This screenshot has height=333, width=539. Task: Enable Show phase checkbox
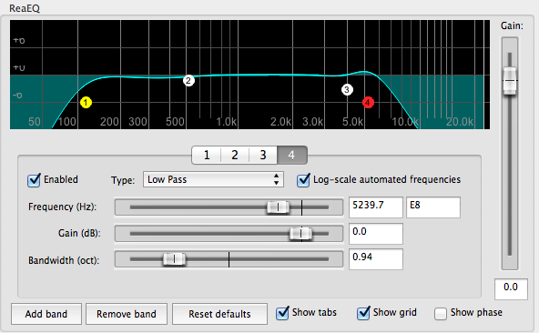pyautogui.click(x=441, y=313)
